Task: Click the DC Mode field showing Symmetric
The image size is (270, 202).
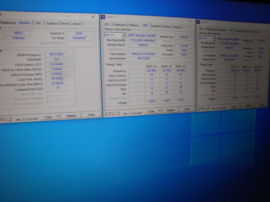Action: [x=79, y=38]
